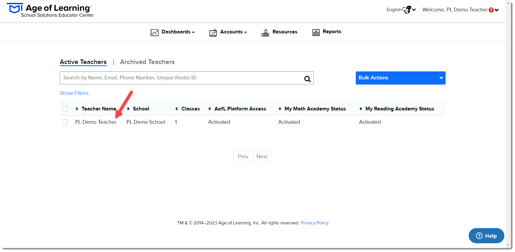Click the School Solutions Educator Center text
Viewport: 515px width, 252px height.
tap(57, 15)
